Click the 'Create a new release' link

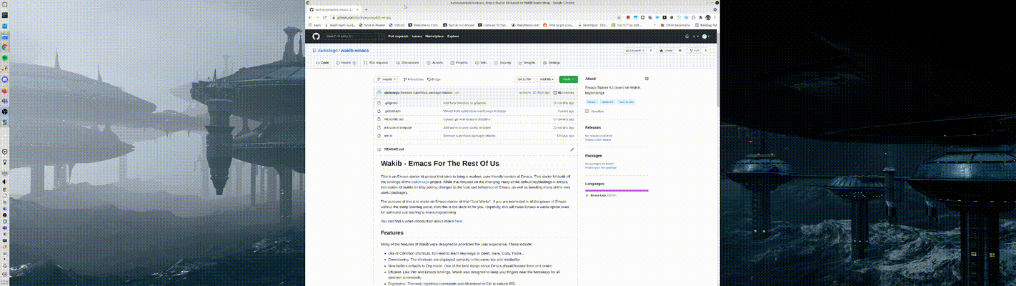pyautogui.click(x=598, y=139)
